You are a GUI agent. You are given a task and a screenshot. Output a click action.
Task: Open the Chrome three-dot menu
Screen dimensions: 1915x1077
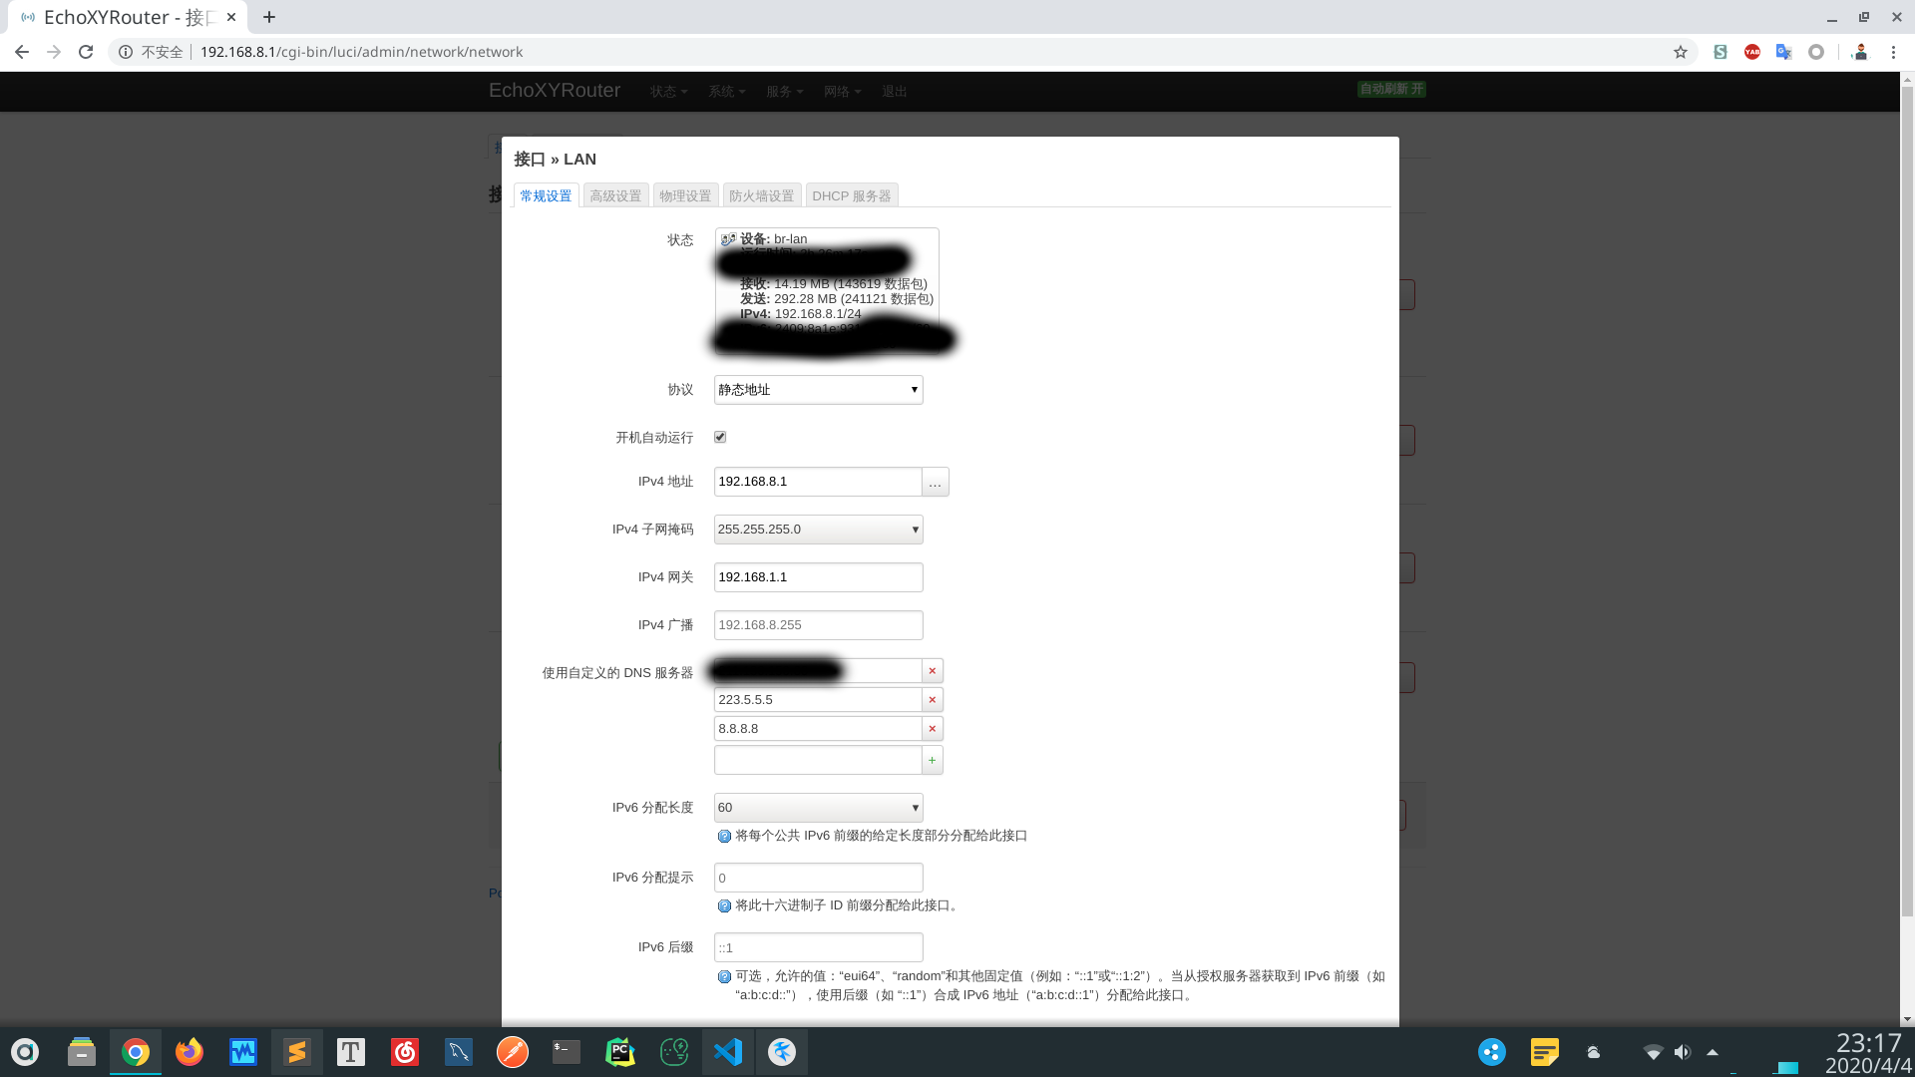click(x=1893, y=52)
